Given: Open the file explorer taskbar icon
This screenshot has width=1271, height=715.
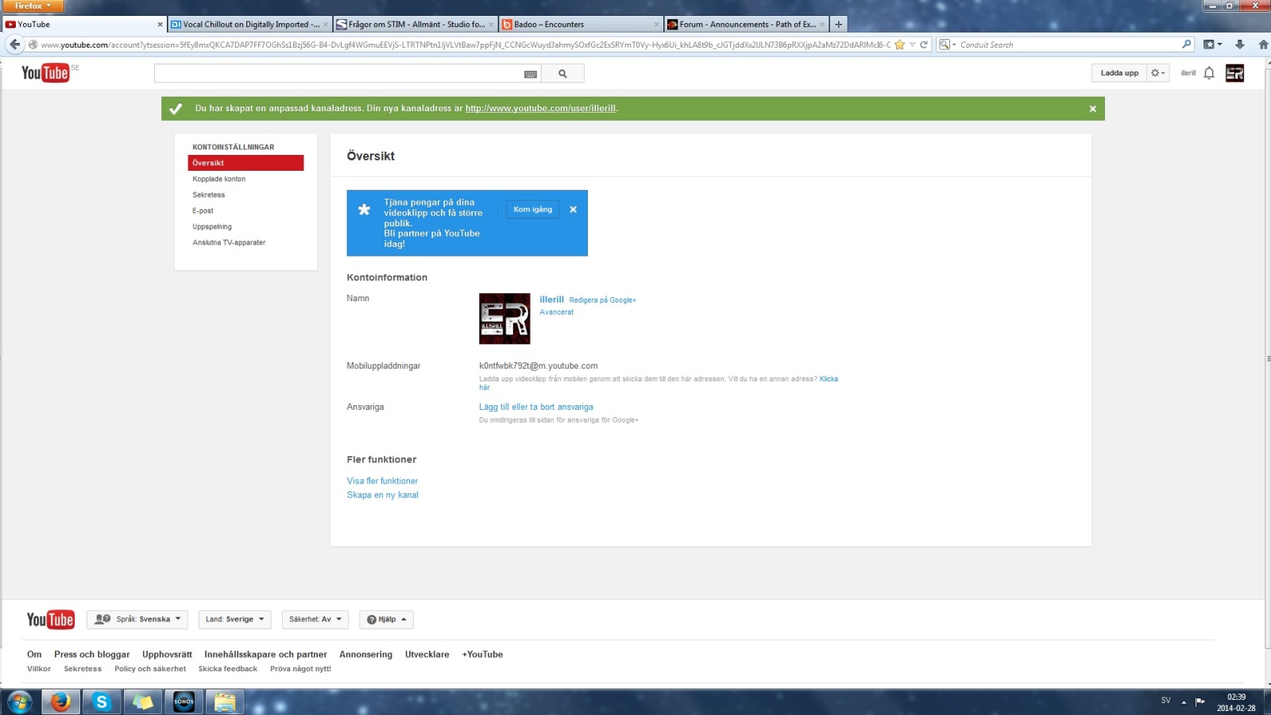Looking at the screenshot, I should coord(225,701).
